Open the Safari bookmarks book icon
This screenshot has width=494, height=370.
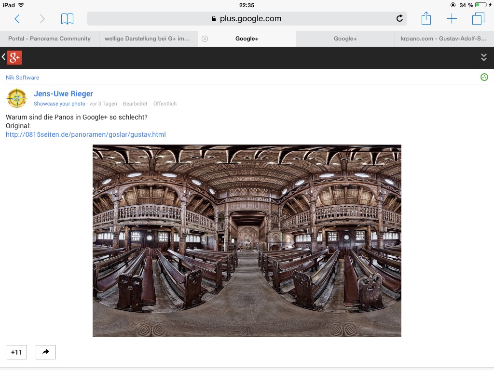[67, 19]
